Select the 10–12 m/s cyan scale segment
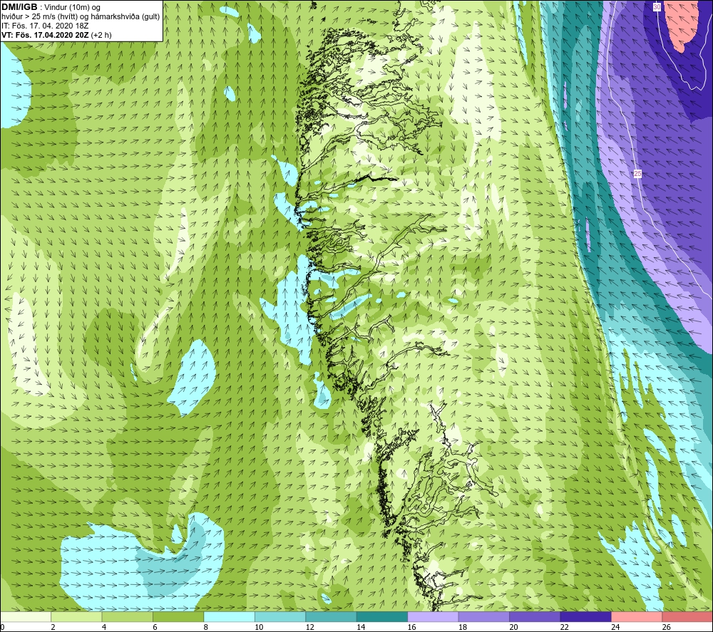Screen dimensions: 713x632 pyautogui.click(x=280, y=616)
